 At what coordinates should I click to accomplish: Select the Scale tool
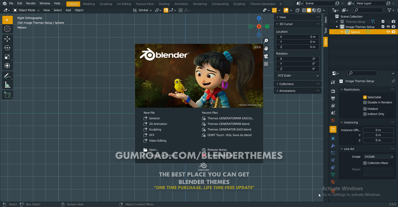(8, 56)
